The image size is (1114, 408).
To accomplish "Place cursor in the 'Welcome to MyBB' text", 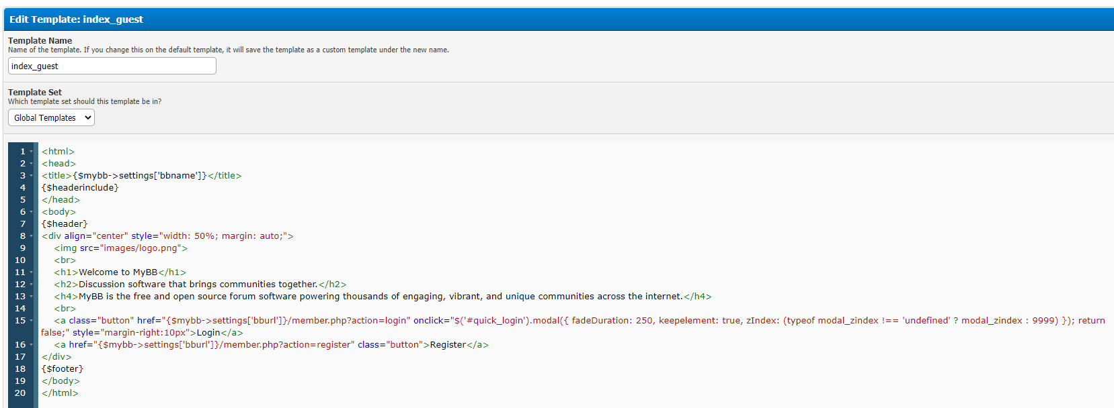I will click(118, 272).
